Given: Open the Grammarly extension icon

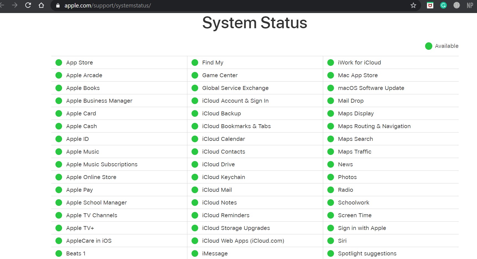Looking at the screenshot, I should tap(443, 5).
